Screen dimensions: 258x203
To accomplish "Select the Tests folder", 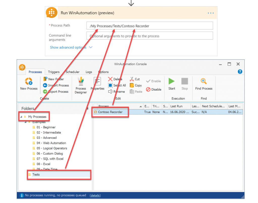I will pyautogui.click(x=36, y=174).
